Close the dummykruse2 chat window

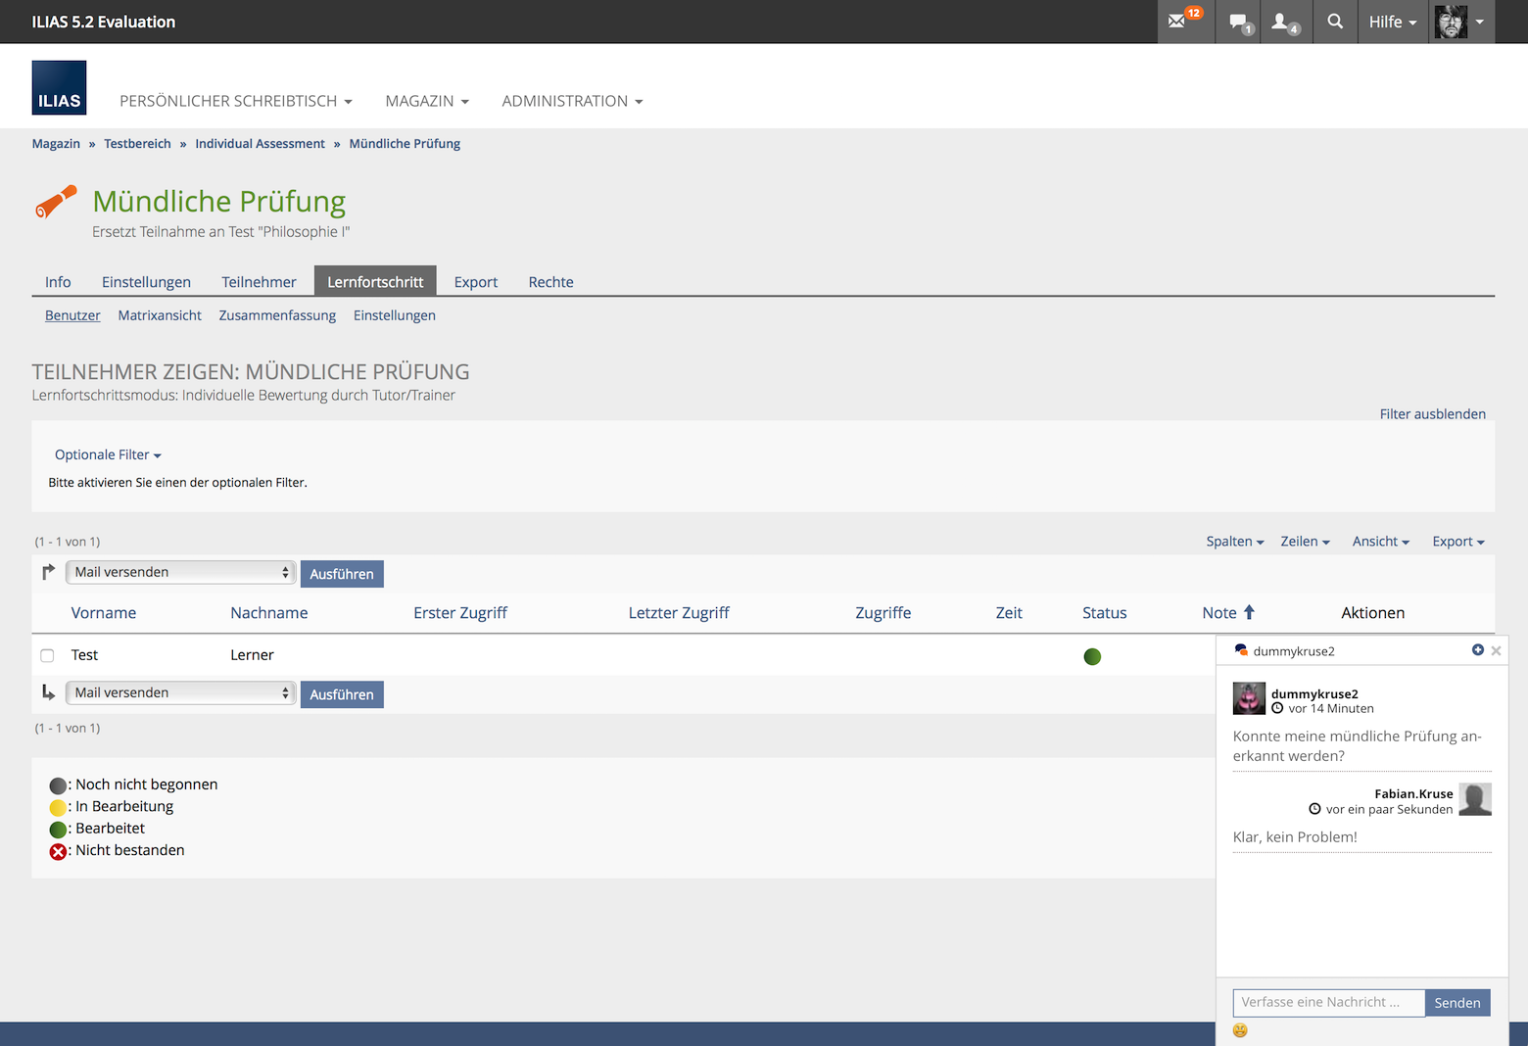[1496, 651]
